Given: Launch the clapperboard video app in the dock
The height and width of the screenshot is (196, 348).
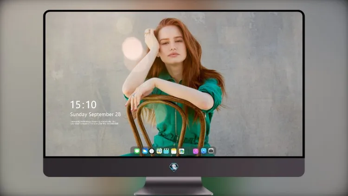Looking at the screenshot, I should 166,151.
